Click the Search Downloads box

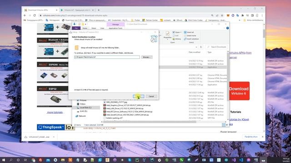click(216, 47)
